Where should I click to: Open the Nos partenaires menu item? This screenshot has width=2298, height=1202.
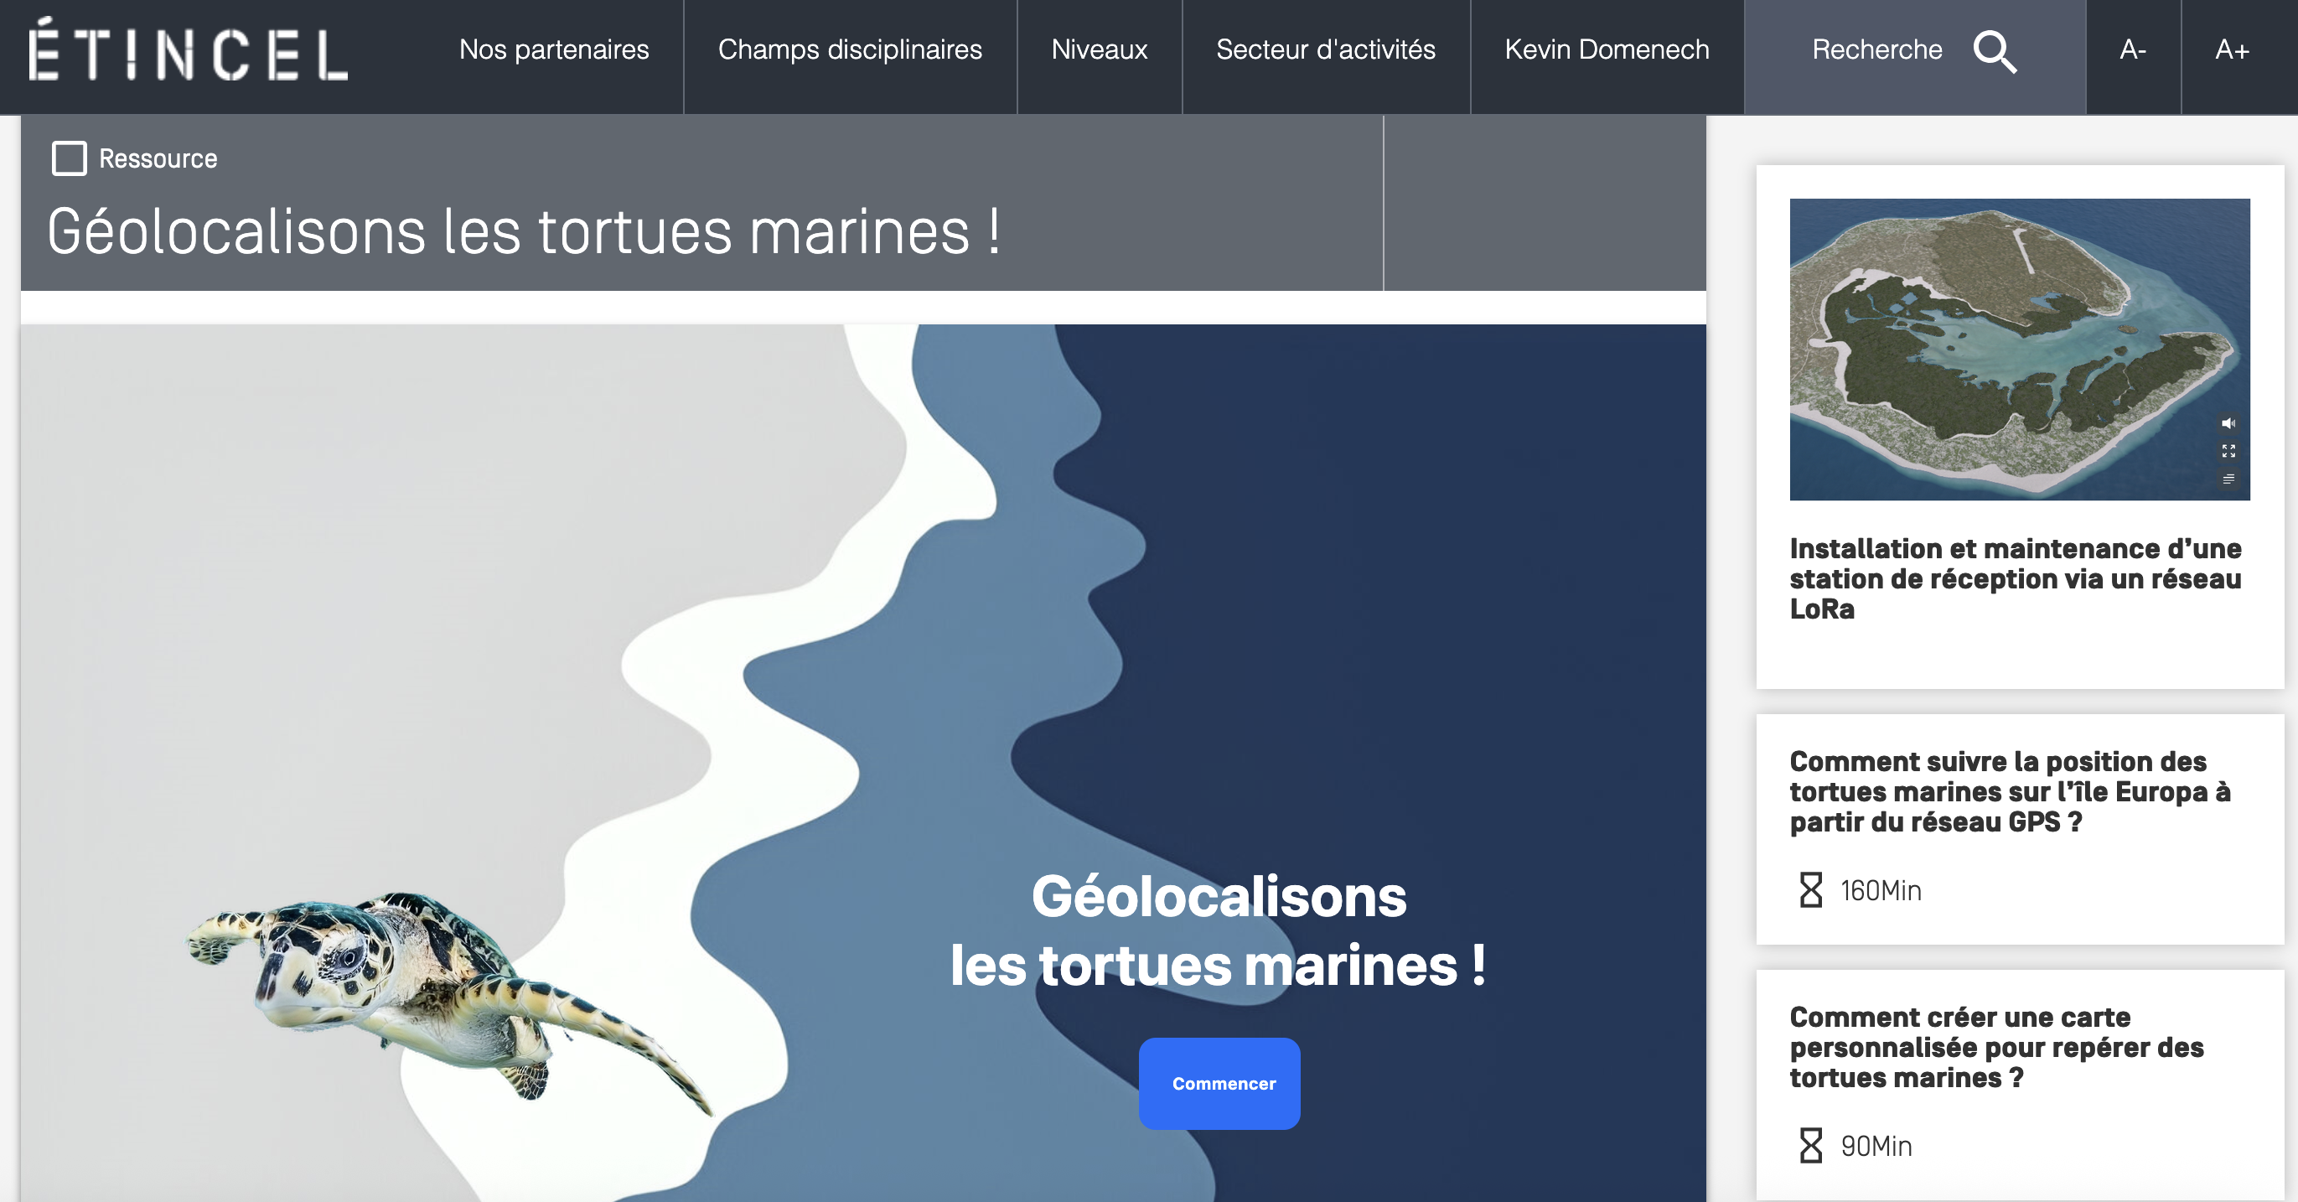click(x=554, y=50)
